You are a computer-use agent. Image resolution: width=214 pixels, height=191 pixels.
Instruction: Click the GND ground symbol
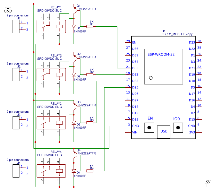click(8, 8)
